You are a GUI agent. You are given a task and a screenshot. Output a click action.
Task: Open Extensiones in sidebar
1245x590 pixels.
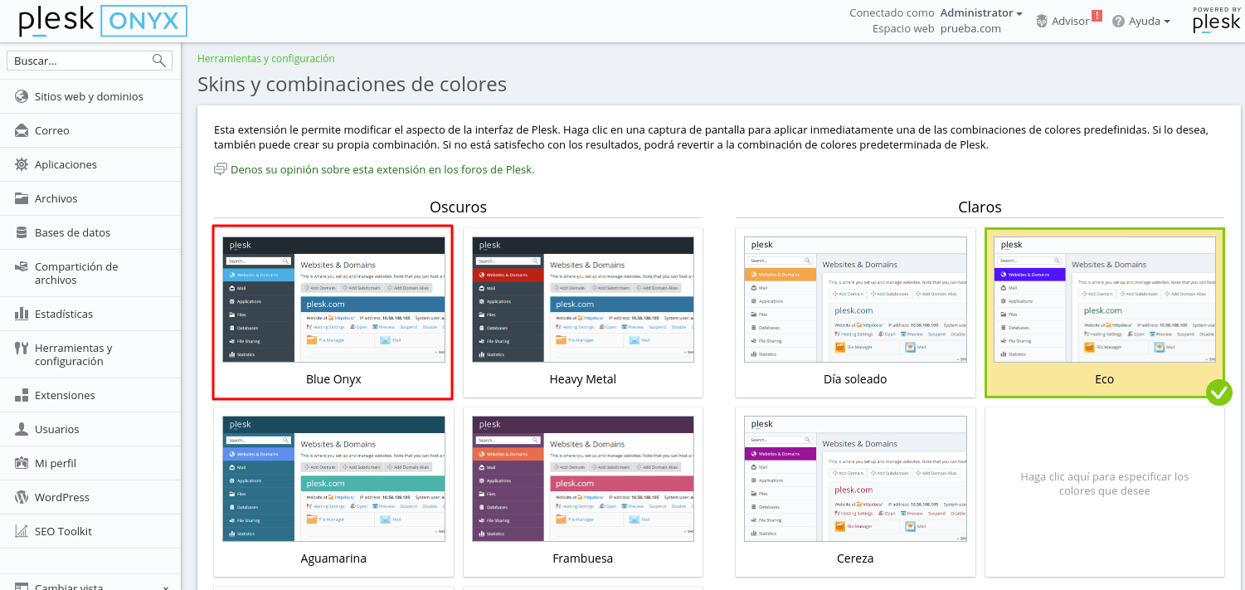click(90, 395)
